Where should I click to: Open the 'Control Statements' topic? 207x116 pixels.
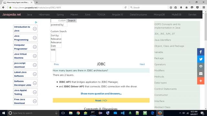[165, 89]
